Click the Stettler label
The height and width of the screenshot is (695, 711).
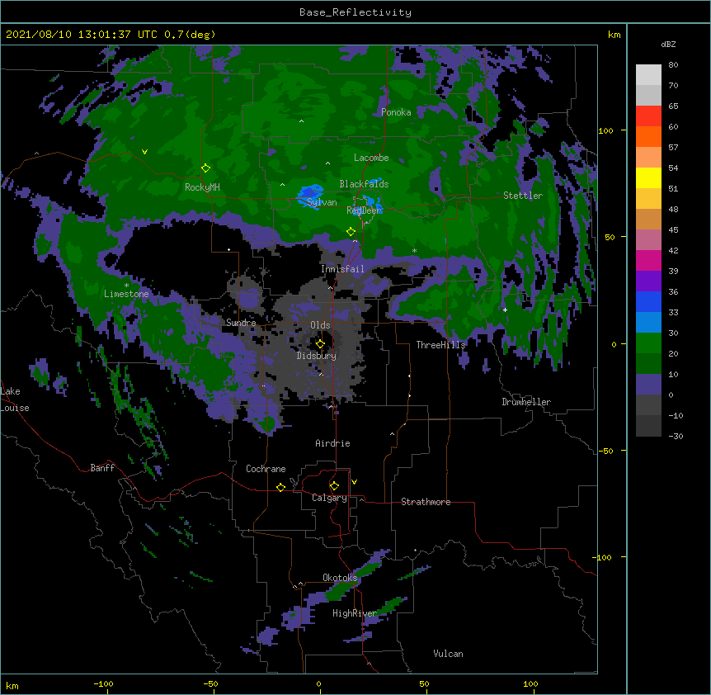(523, 196)
